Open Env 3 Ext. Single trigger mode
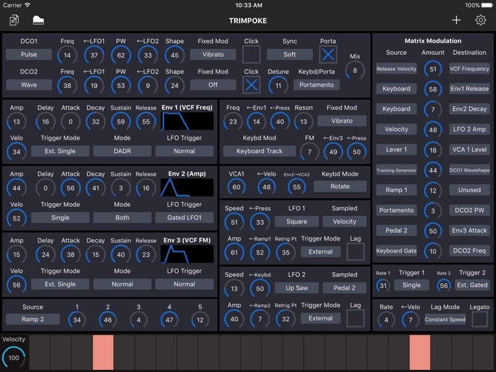Image resolution: width=496 pixels, height=372 pixels. tap(60, 284)
